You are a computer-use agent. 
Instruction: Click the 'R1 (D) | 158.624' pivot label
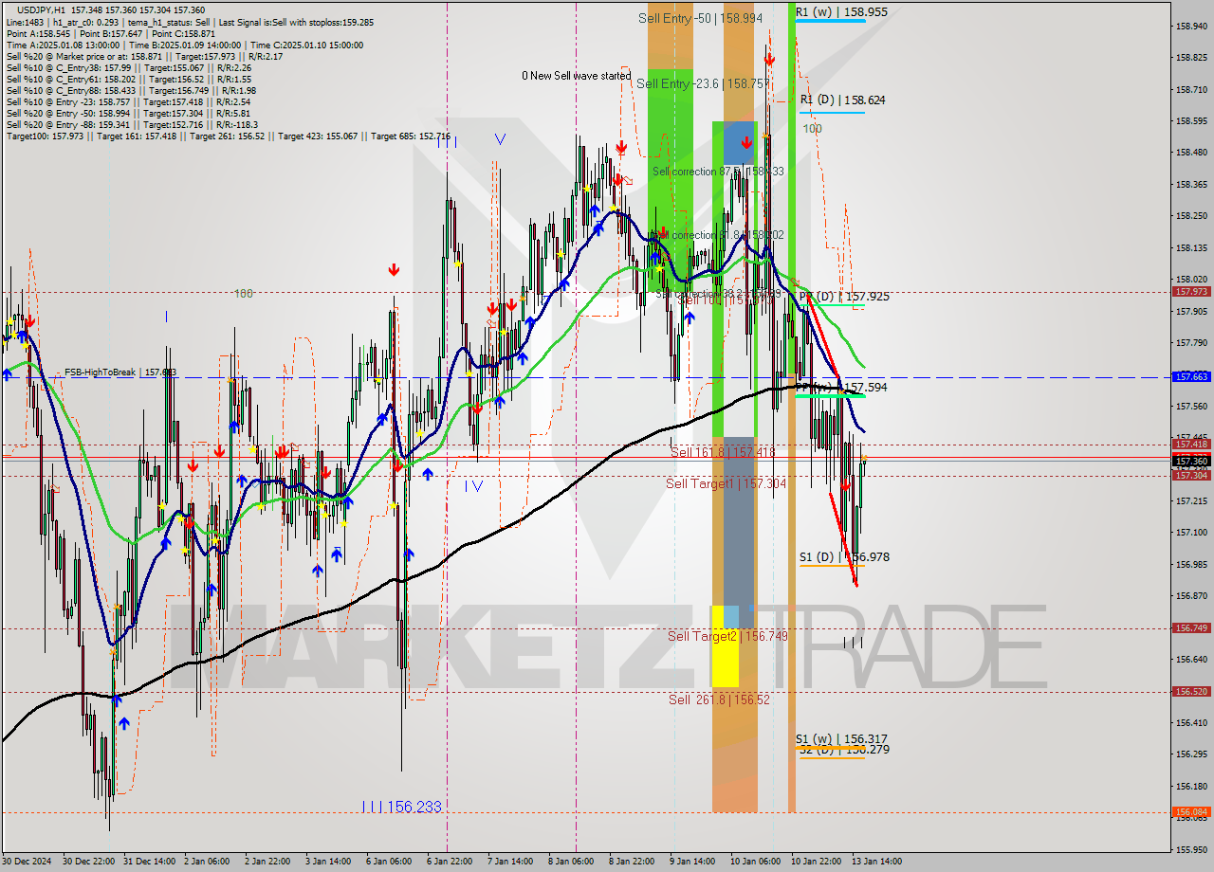click(x=842, y=100)
